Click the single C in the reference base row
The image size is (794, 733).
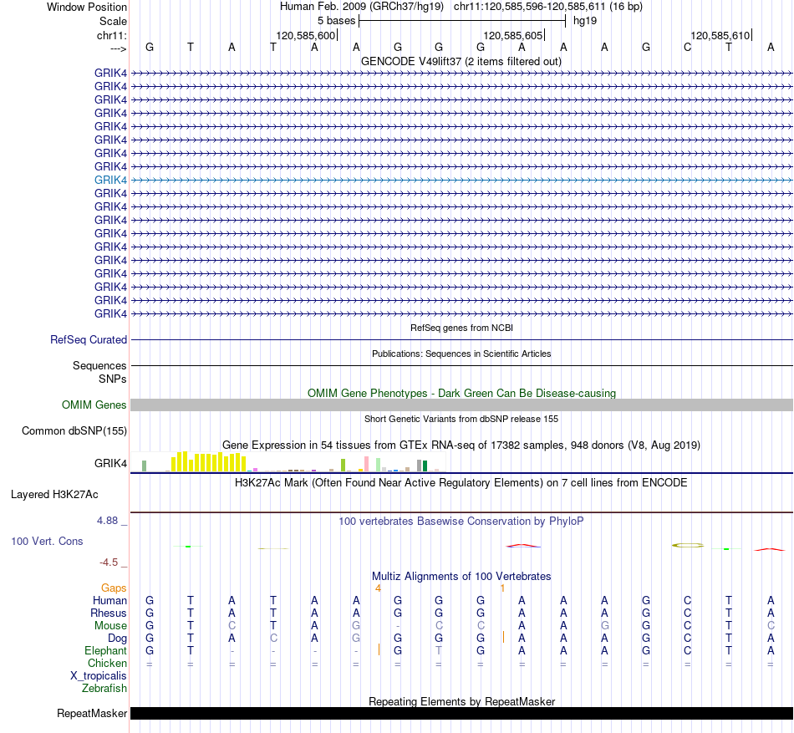687,47
